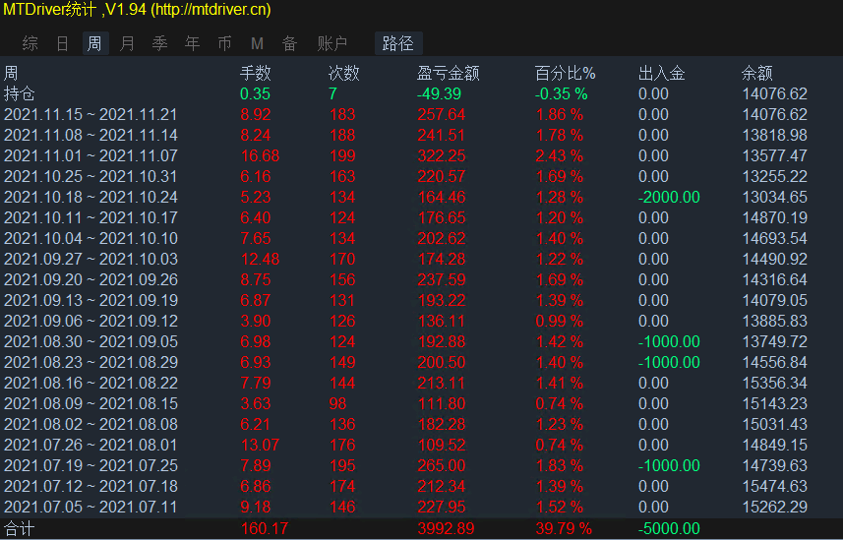The height and width of the screenshot is (540, 843).
Task: Select week 2021.08.23 ~ 2021.08.29
Action: (x=90, y=363)
